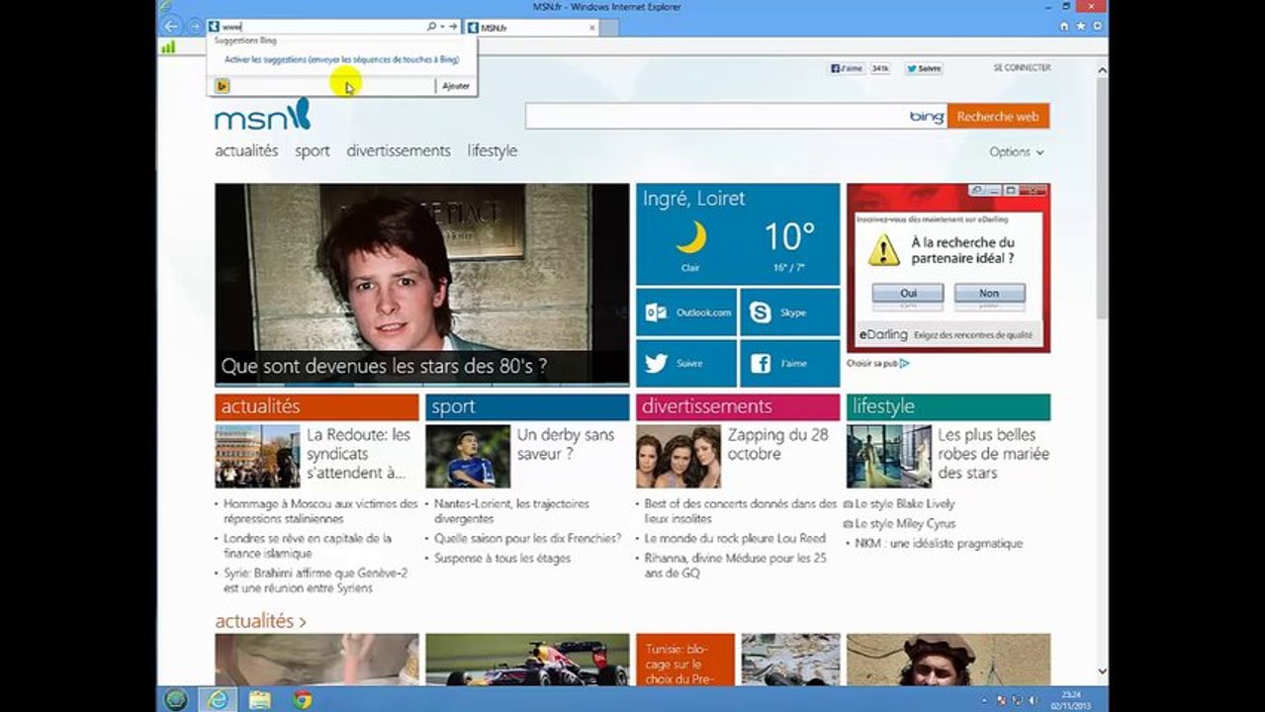This screenshot has height=712, width=1265.
Task: Click the Ajouter button in suggestions
Action: (x=456, y=86)
